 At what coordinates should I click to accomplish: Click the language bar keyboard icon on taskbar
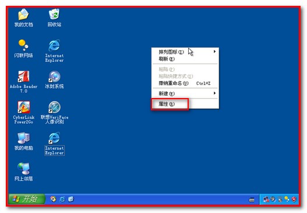click(252, 200)
